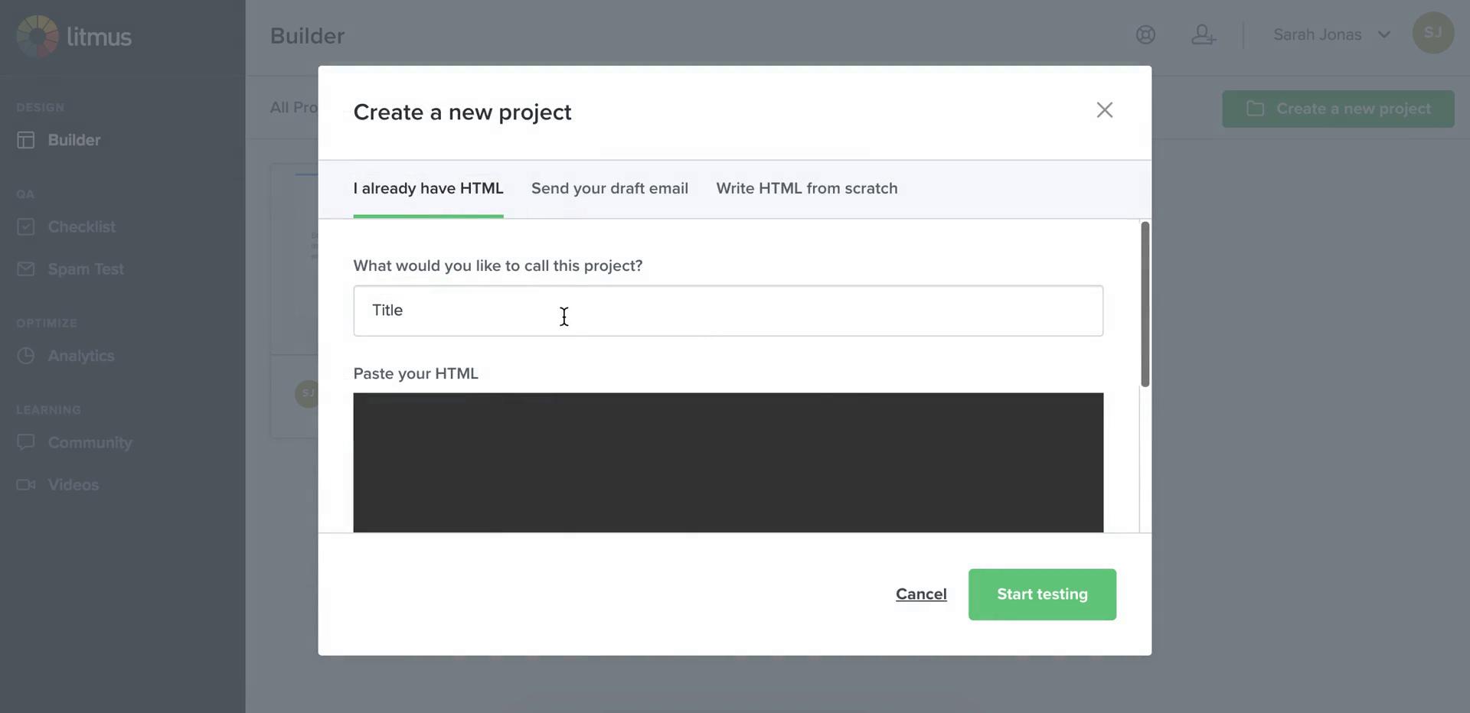This screenshot has width=1470, height=713.
Task: Close the Create a new project dialog
Action: (1104, 110)
